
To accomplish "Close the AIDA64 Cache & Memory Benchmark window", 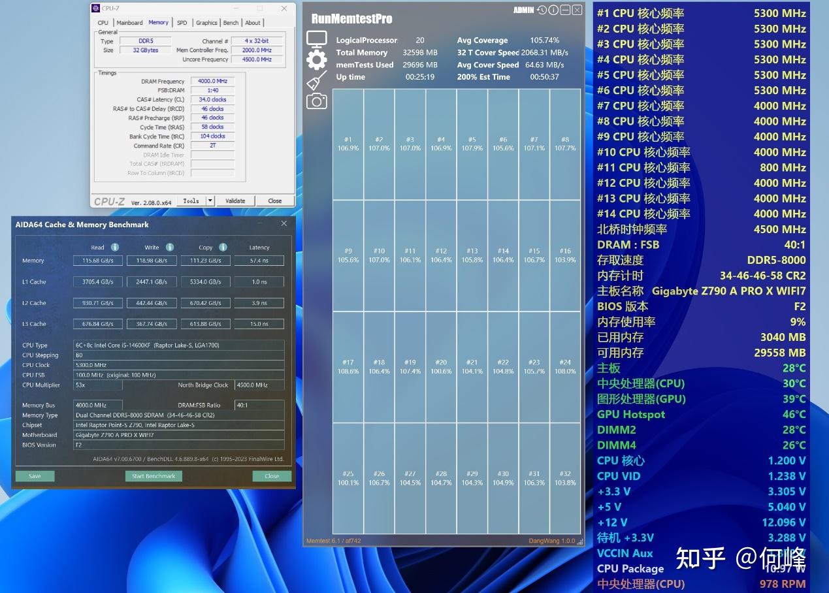I will coord(284,224).
